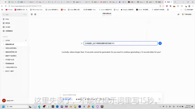
Task: Open the Windows Start menu
Action: [x=3, y=107]
